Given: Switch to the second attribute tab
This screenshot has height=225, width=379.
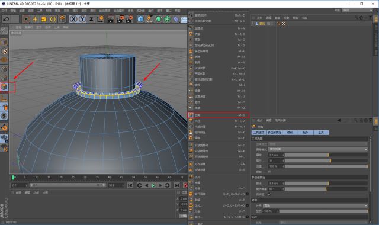Looking at the screenshot, I should [x=275, y=133].
